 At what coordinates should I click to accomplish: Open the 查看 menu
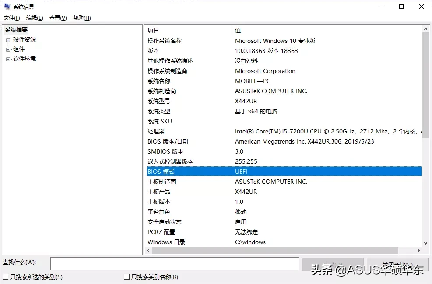pyautogui.click(x=57, y=18)
